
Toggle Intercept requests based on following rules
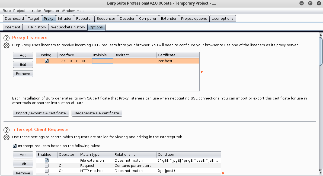click(15, 146)
